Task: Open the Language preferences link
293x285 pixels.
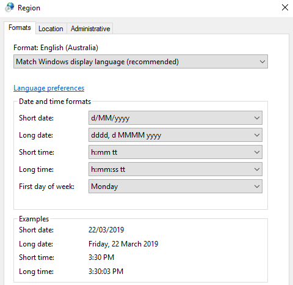Action: [49, 88]
